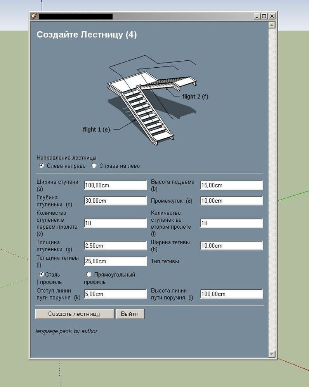Click the 'Высота подъема (b)' input field
Screen dimensions: 309x387
(232, 185)
